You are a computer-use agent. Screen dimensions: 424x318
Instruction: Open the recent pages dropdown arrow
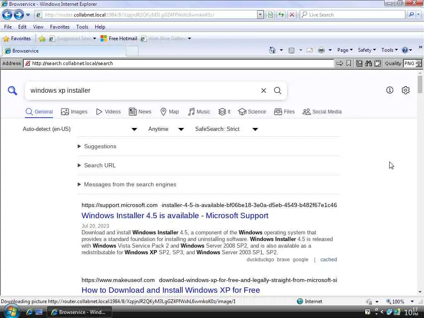click(28, 15)
